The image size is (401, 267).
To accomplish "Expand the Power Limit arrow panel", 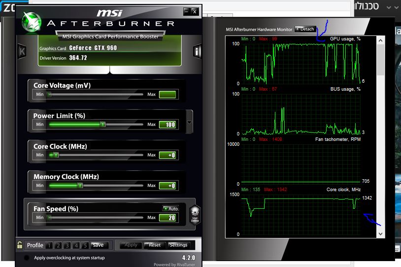I will pyautogui.click(x=189, y=122).
